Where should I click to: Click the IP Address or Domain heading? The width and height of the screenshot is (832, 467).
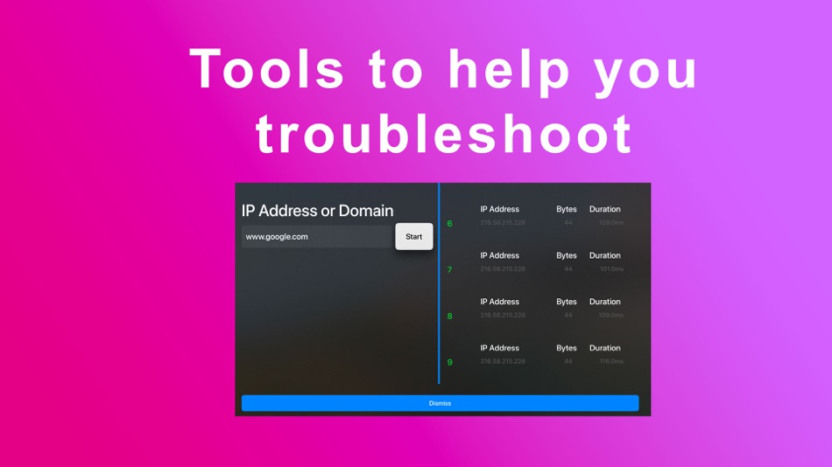tap(317, 211)
